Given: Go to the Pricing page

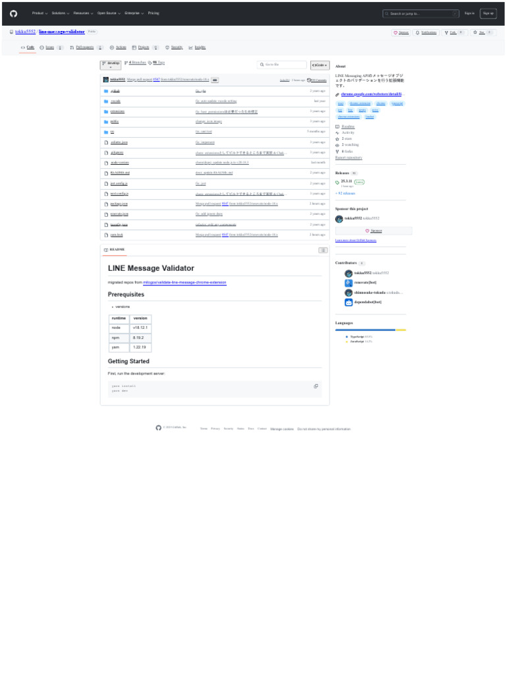Looking at the screenshot, I should click(x=154, y=13).
